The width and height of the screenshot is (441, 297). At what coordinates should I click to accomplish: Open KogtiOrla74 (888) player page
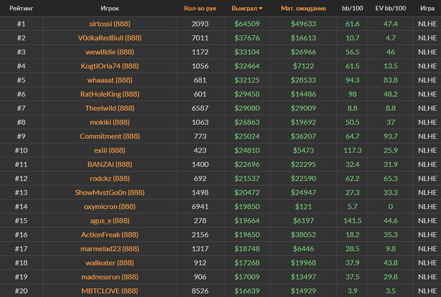point(110,66)
